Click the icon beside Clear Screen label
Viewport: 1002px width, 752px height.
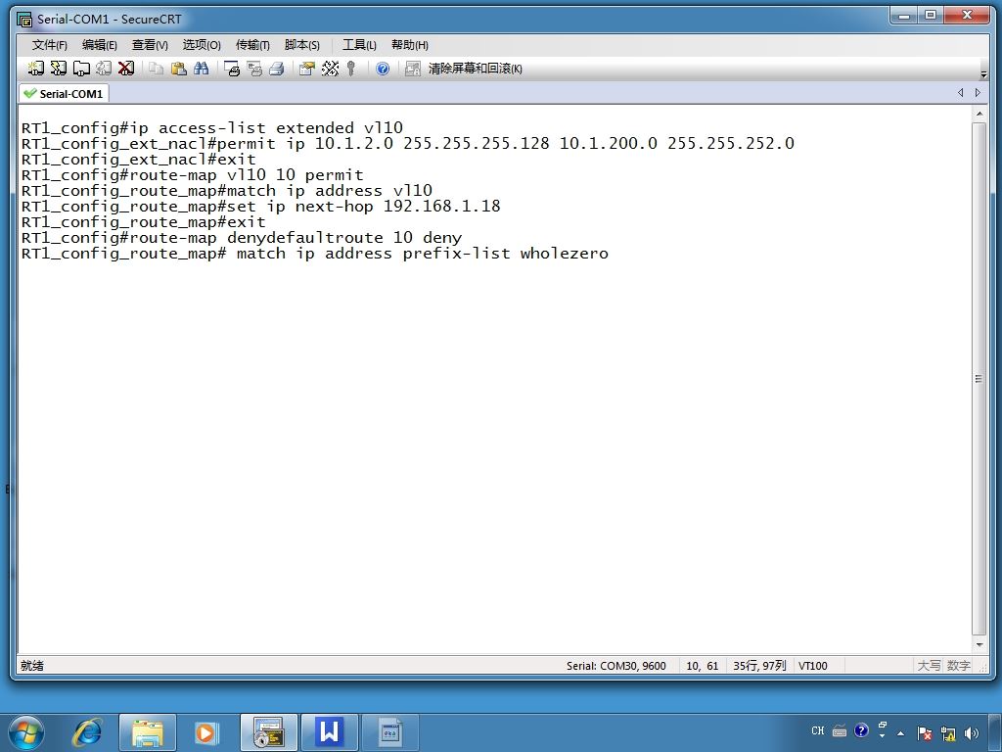click(413, 69)
